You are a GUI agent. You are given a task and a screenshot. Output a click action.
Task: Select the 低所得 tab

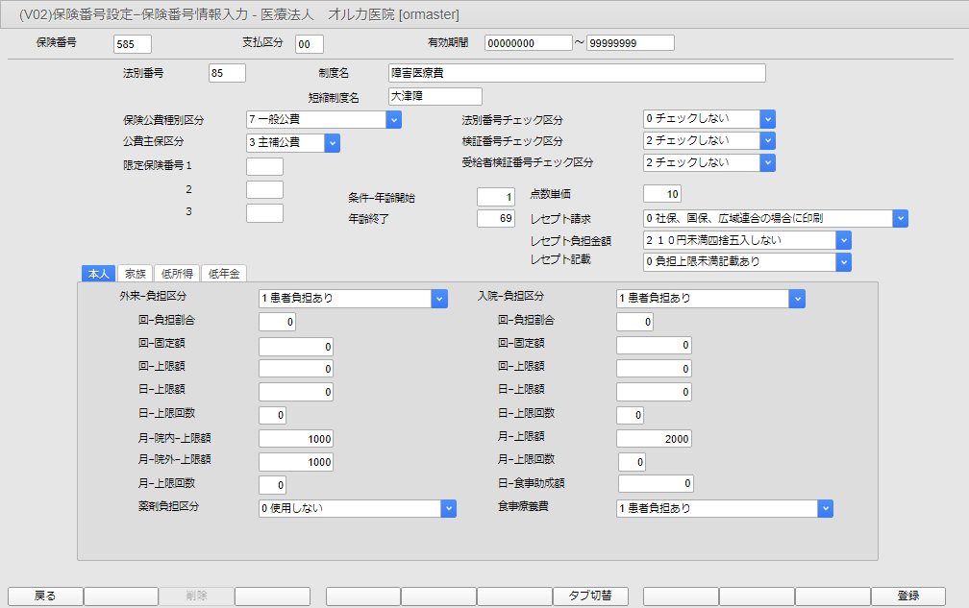point(176,274)
